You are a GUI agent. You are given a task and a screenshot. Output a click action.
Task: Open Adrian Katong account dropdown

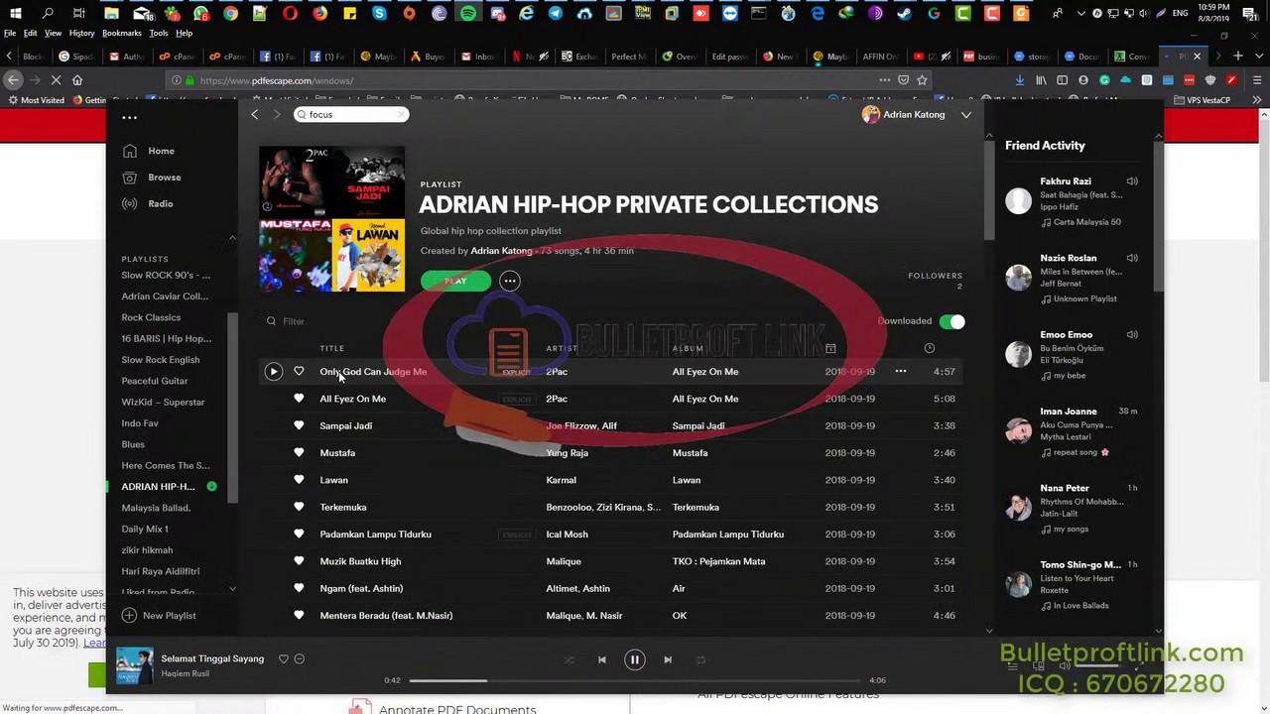(x=965, y=115)
